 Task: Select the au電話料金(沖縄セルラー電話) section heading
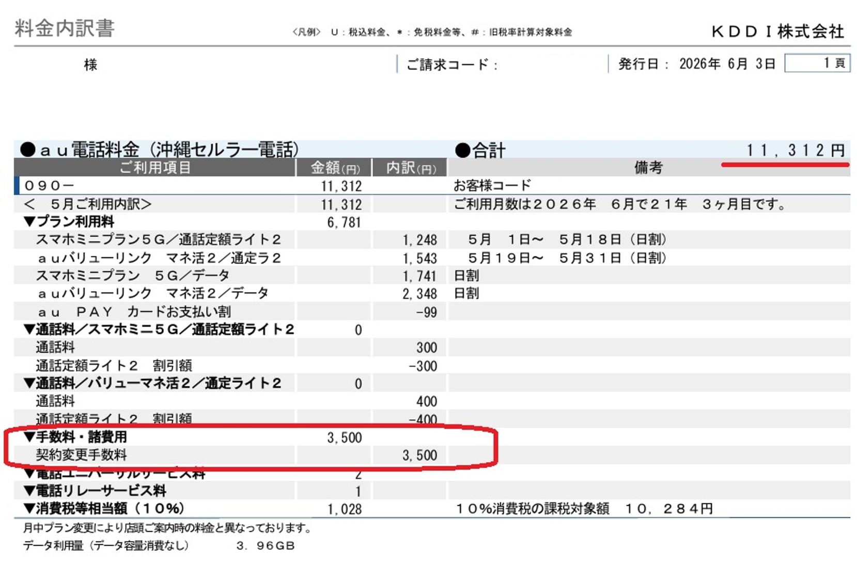(160, 150)
